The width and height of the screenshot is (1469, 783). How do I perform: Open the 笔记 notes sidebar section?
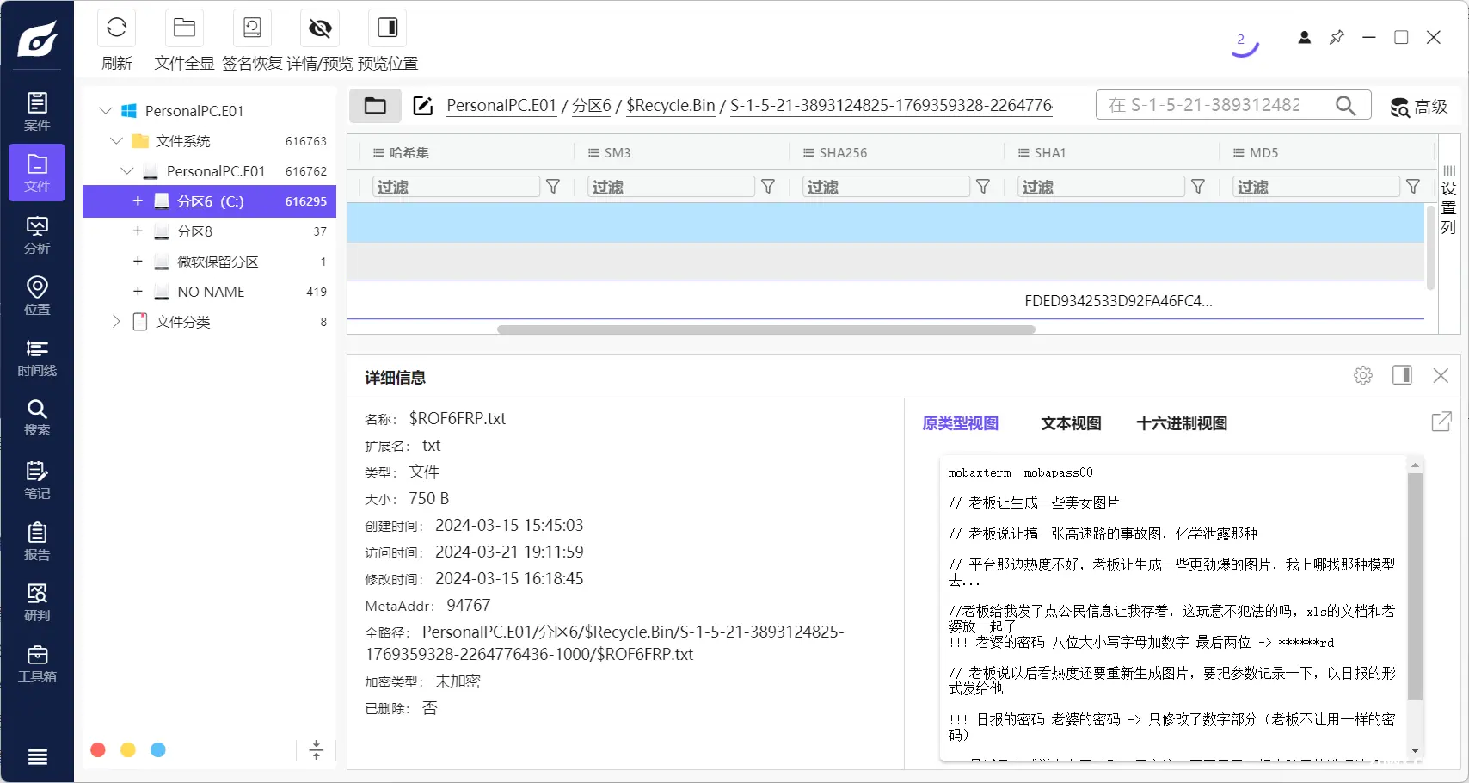pyautogui.click(x=37, y=480)
